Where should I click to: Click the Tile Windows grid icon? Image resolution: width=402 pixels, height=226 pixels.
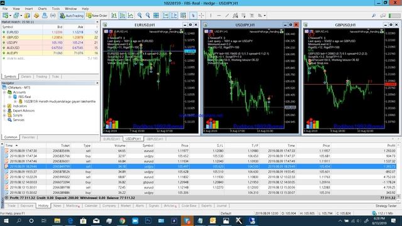[156, 16]
